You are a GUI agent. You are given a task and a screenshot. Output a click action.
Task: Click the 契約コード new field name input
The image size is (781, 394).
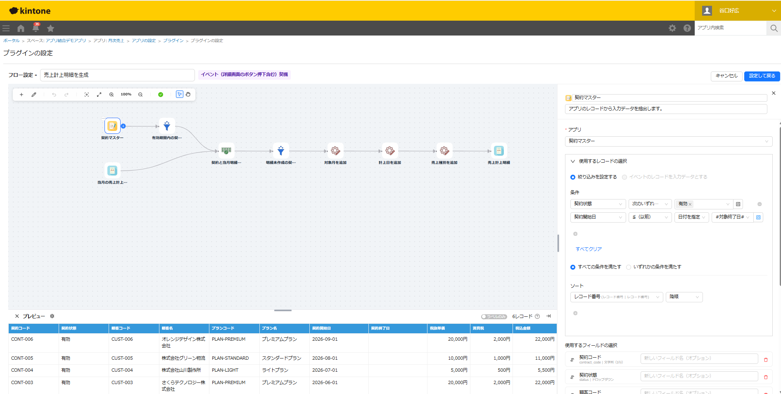699,358
